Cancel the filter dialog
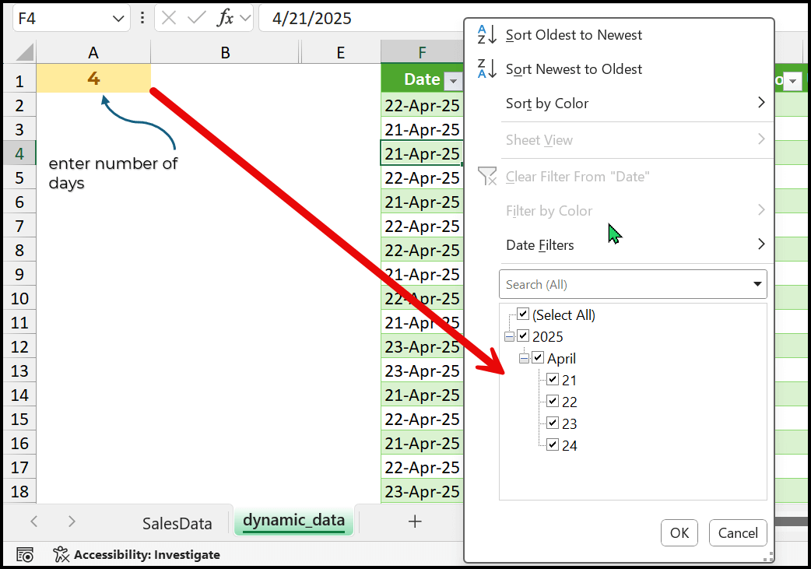 click(738, 532)
